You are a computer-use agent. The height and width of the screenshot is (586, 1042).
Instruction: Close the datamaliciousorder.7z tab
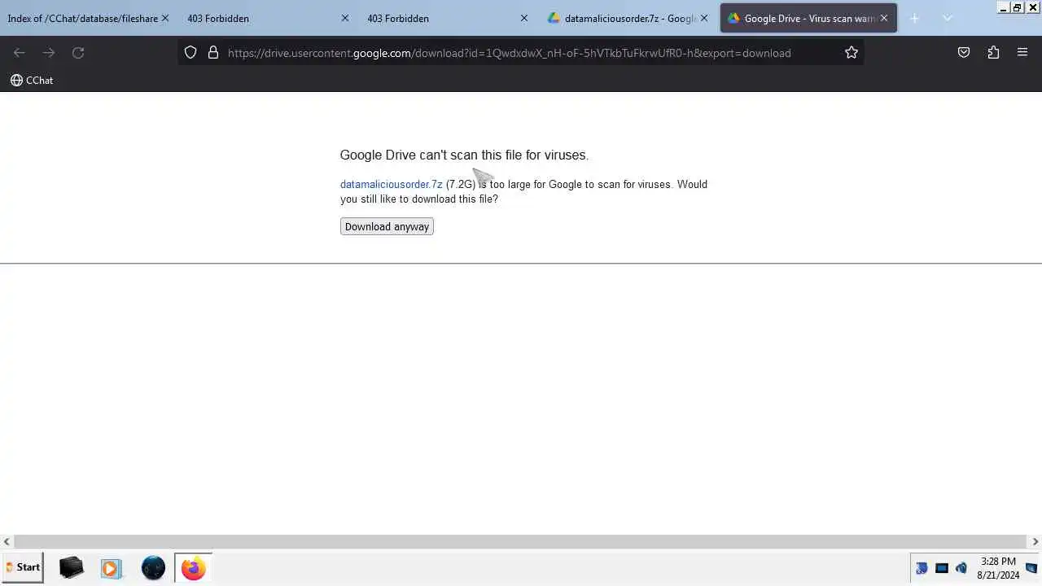pos(704,18)
